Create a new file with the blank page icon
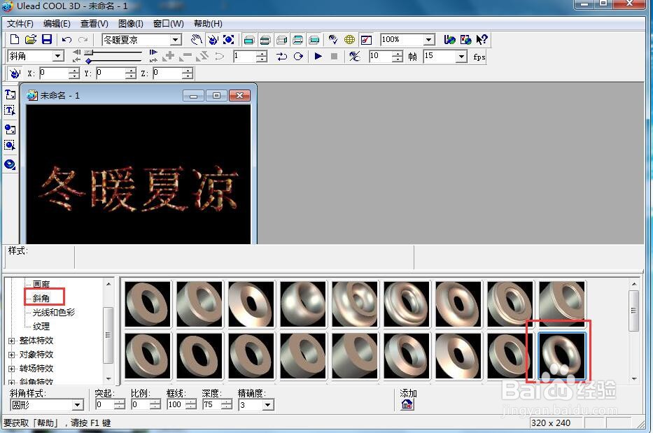 point(15,40)
